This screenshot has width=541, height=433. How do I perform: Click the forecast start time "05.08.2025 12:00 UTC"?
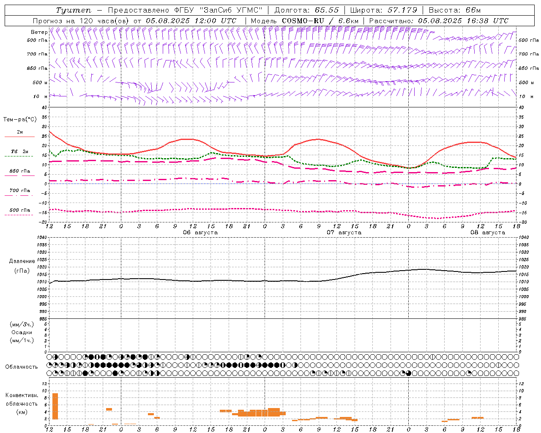pos(191,21)
